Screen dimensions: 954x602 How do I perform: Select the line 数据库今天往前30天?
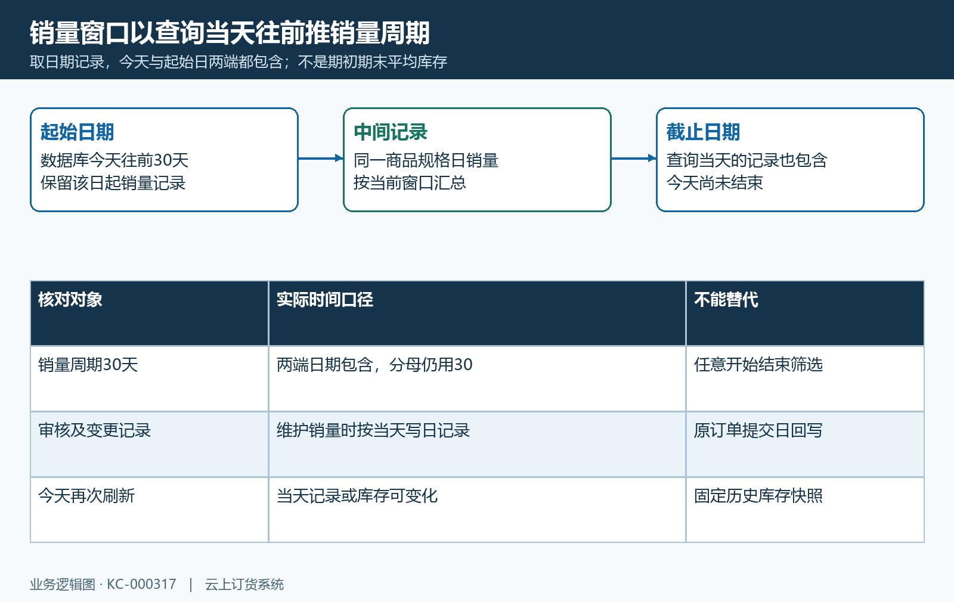point(114,160)
